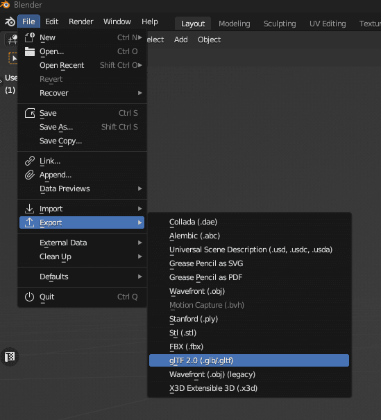Image resolution: width=381 pixels, height=420 pixels.
Task: Click the Import download-arrow icon
Action: coord(29,209)
